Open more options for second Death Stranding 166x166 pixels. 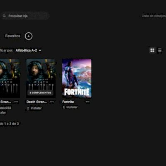[x=52, y=102]
